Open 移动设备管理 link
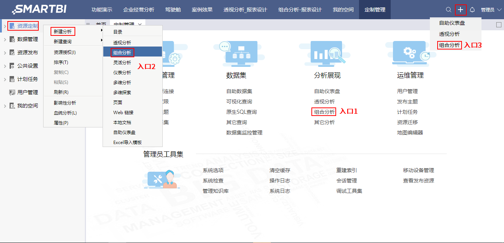The width and height of the screenshot is (504, 243). [419, 170]
